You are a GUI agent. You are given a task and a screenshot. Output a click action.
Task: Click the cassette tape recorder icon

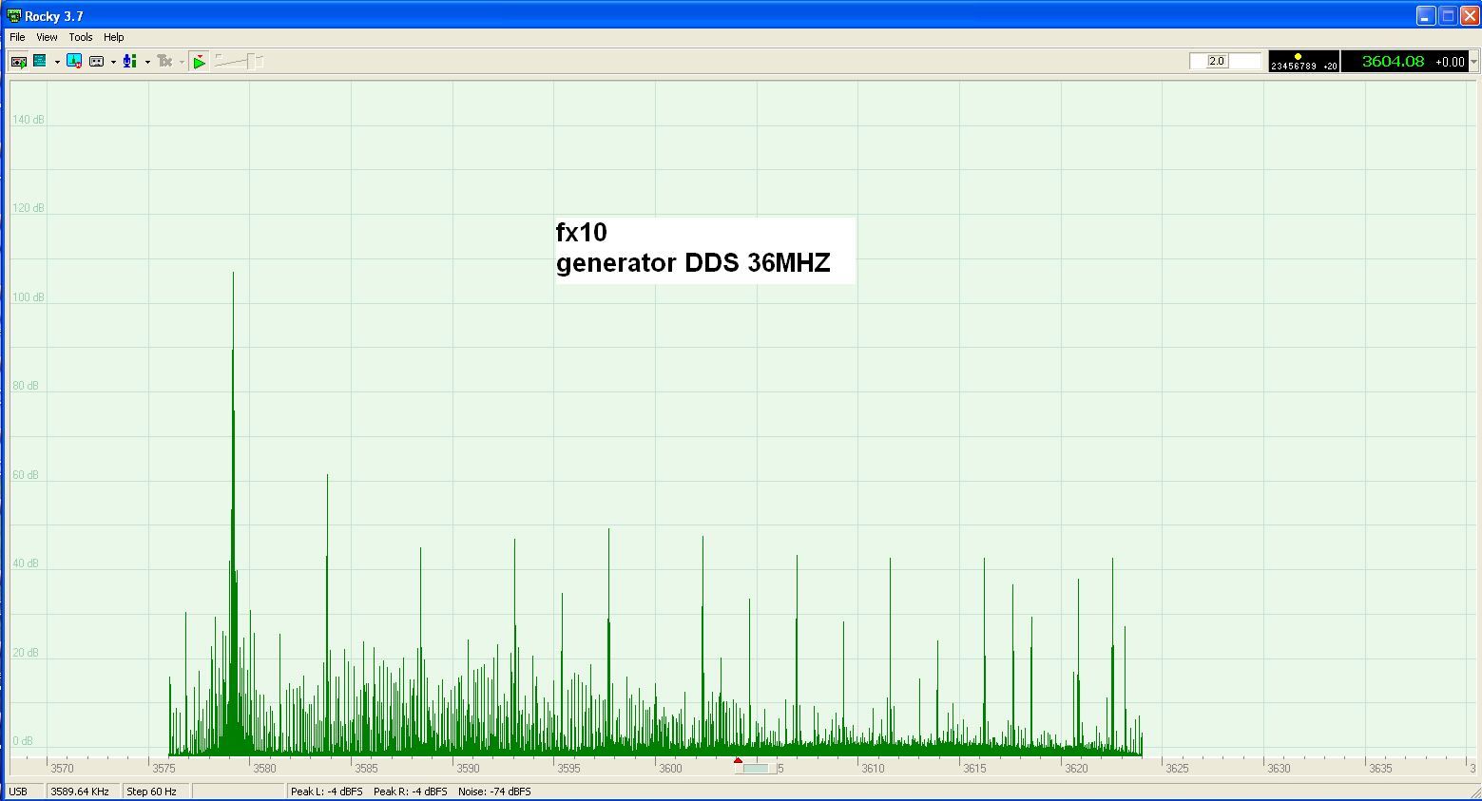point(96,62)
